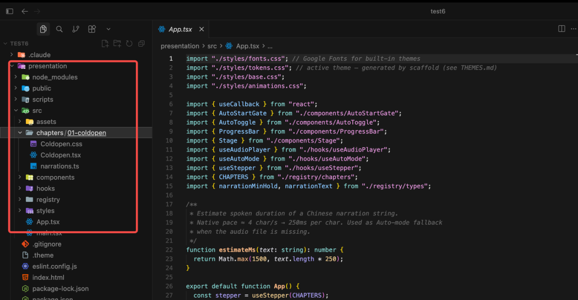Click presentation in the breadcrumb

coord(180,46)
